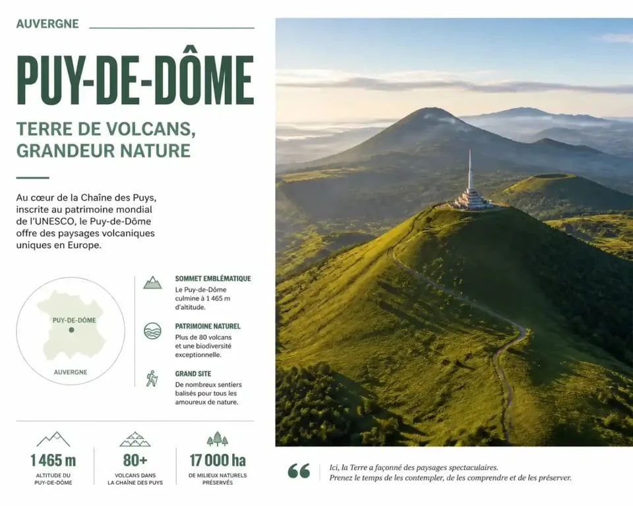Click the aerial volcano photograph

[x=454, y=232]
